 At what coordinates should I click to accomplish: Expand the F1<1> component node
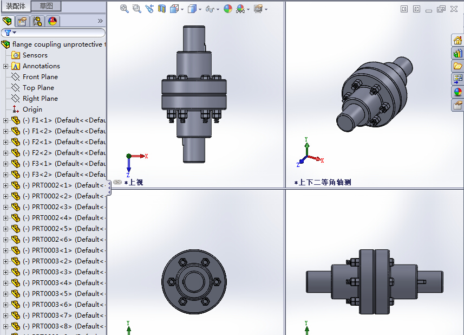5,120
